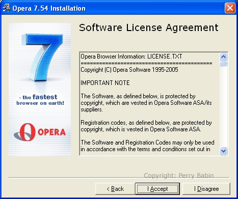Click the blue number 7 graphic
This screenshot has width=238, height=199.
(42, 58)
